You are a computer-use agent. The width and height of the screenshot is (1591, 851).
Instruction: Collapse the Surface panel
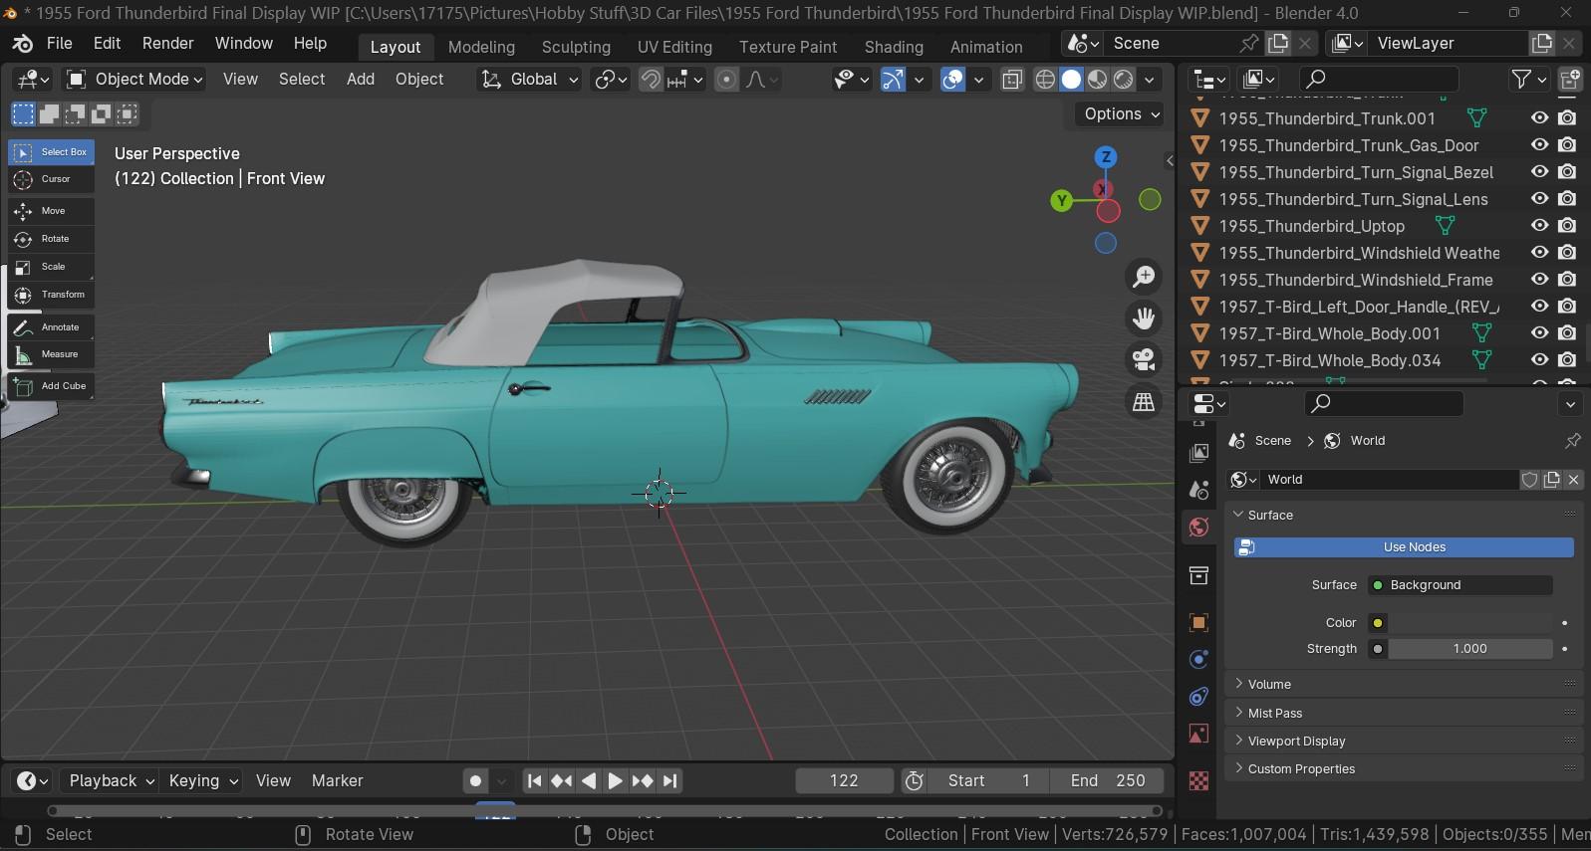pyautogui.click(x=1403, y=516)
